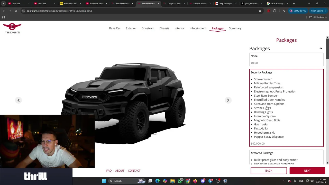Open the Base Car step
The image size is (329, 185).
115,28
